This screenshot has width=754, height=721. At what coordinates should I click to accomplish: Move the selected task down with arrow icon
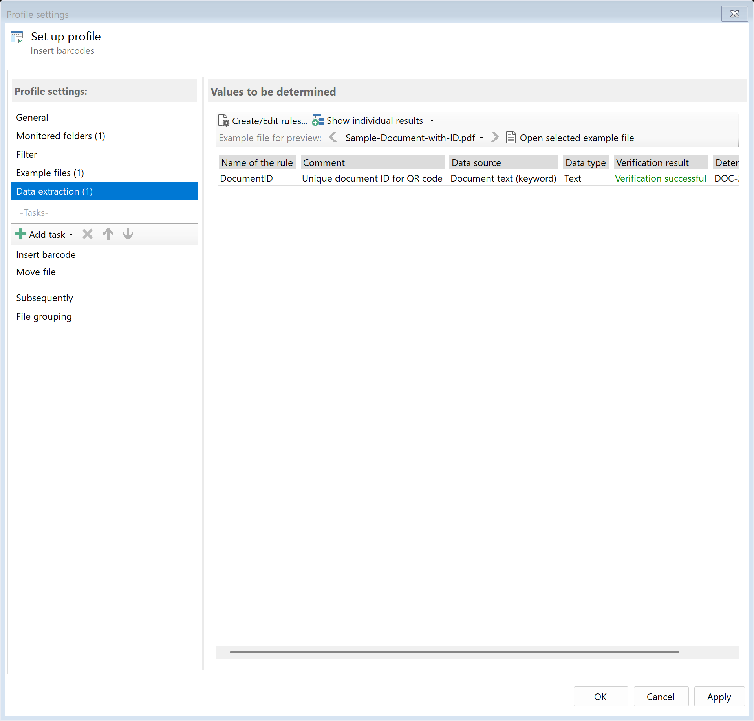[x=128, y=234]
